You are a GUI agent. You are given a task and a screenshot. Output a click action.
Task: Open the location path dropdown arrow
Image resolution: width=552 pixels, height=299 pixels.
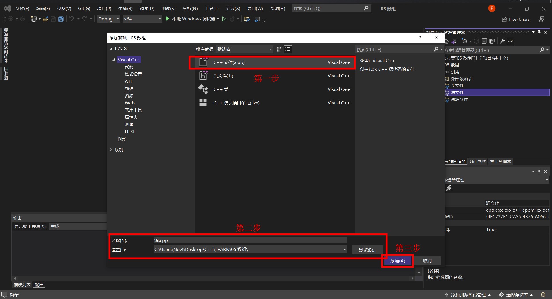coord(344,250)
